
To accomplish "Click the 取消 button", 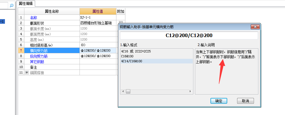I will coord(245,101).
